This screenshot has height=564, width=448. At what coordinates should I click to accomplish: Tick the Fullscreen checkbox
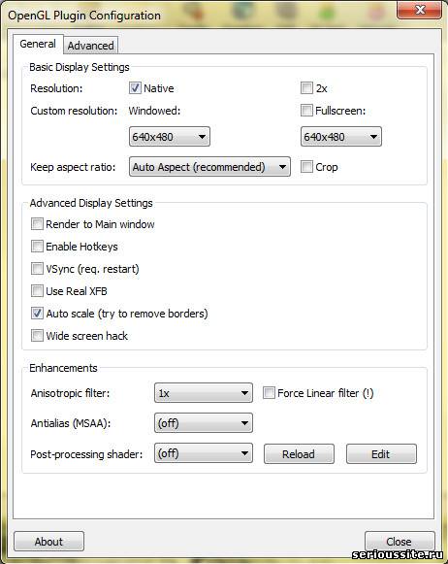point(306,110)
